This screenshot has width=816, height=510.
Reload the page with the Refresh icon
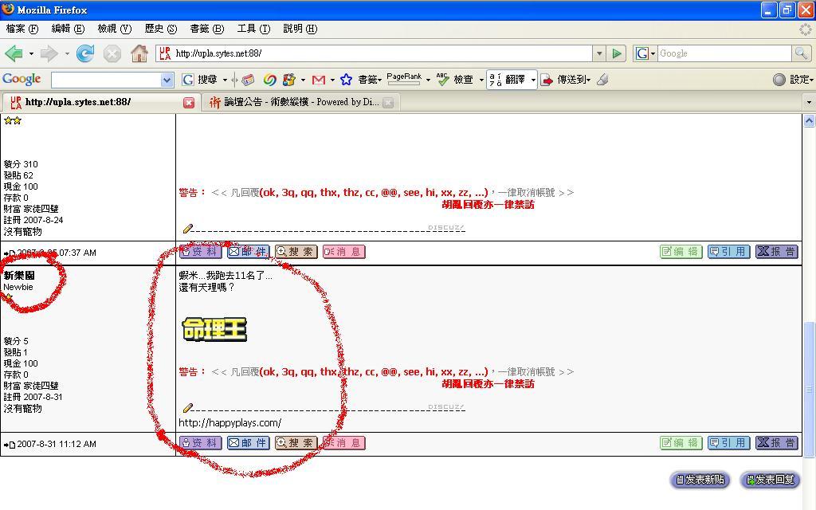click(85, 53)
